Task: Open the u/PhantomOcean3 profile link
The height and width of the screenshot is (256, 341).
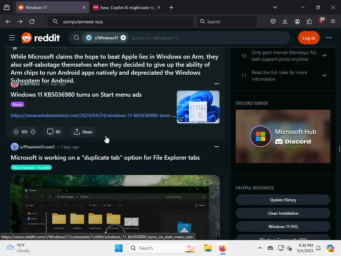Action: [37, 147]
